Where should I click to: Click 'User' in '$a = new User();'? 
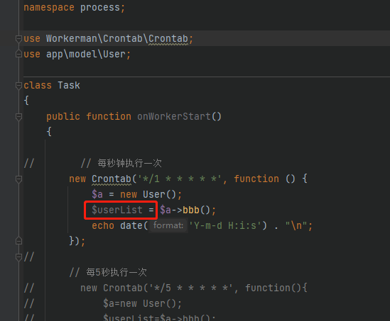pos(154,194)
